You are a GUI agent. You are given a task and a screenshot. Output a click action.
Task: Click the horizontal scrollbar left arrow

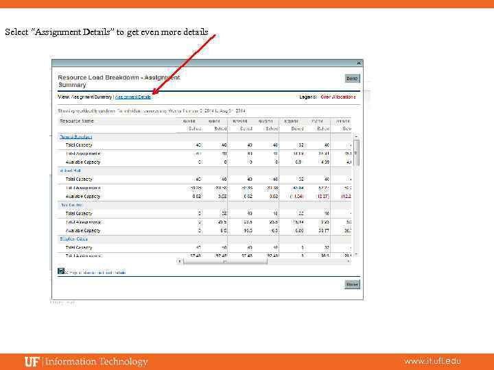(180, 261)
